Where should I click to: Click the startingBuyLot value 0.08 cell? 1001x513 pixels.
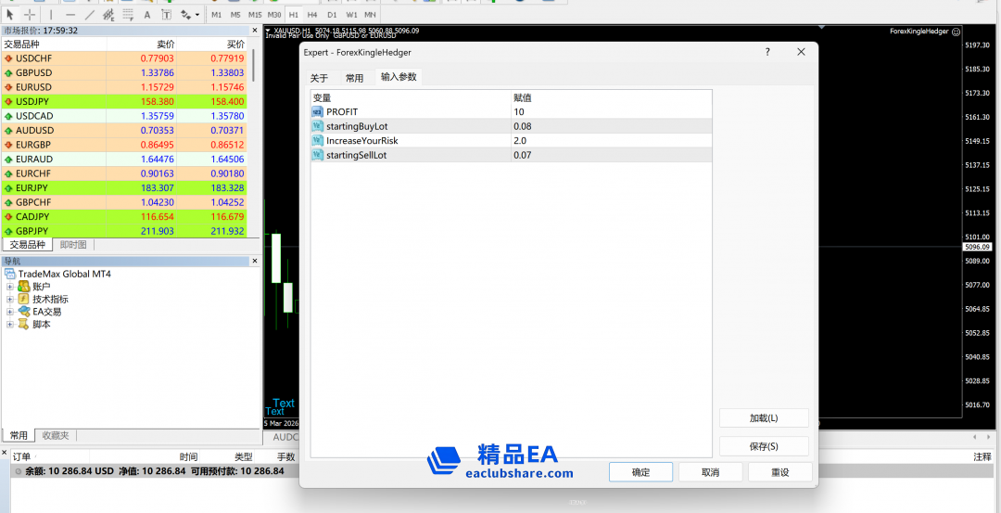click(612, 126)
